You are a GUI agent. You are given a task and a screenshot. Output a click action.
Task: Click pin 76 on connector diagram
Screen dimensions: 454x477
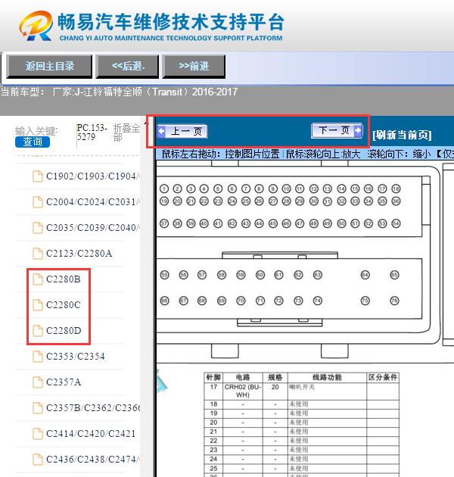click(394, 301)
